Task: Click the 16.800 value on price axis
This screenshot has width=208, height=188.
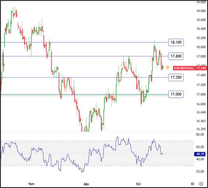Action: [x=201, y=104]
